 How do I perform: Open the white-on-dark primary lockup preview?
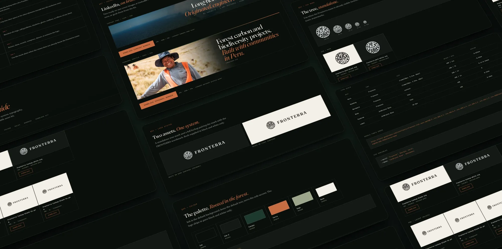[x=204, y=150]
